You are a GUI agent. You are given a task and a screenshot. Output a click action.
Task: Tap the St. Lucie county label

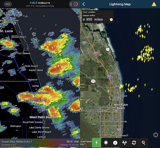coord(7,31)
